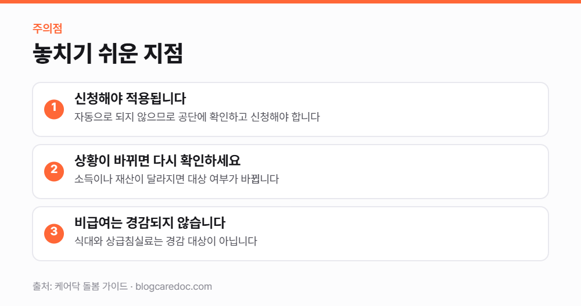This screenshot has width=581, height=306.
Task: Click the word 상급침실료는 in third card
Action: point(134,242)
